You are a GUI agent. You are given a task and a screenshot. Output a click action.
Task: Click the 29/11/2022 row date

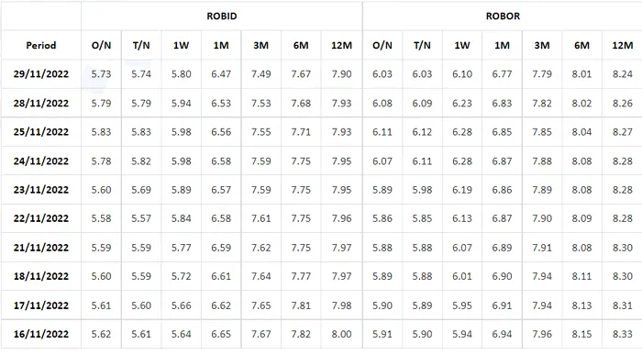[x=41, y=74]
